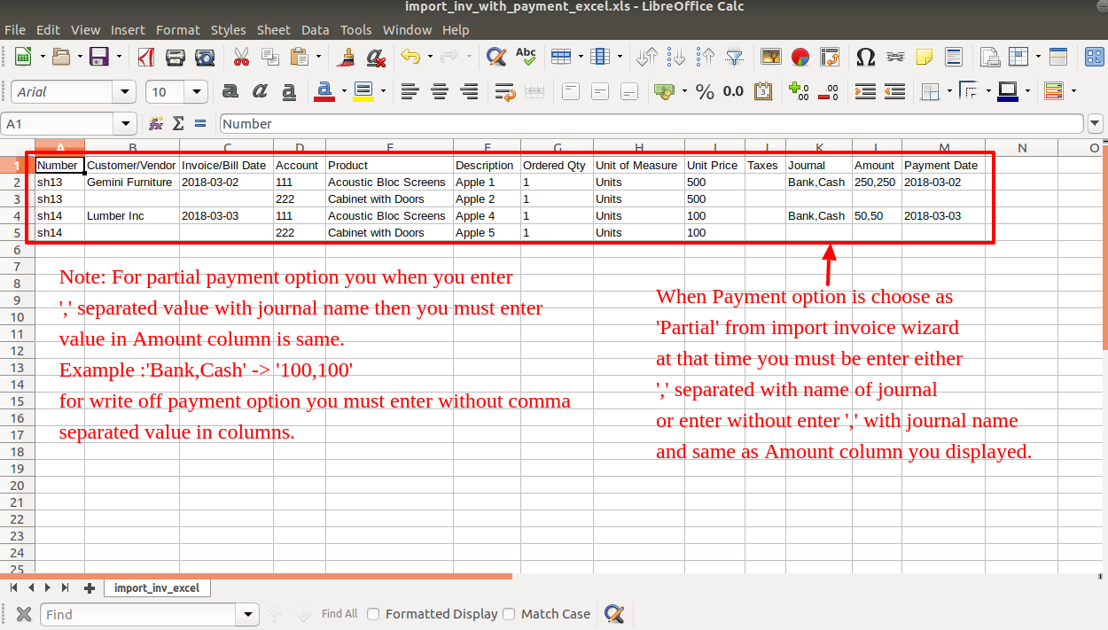Toggle the Bold formatting button
The image size is (1108, 630).
click(230, 91)
